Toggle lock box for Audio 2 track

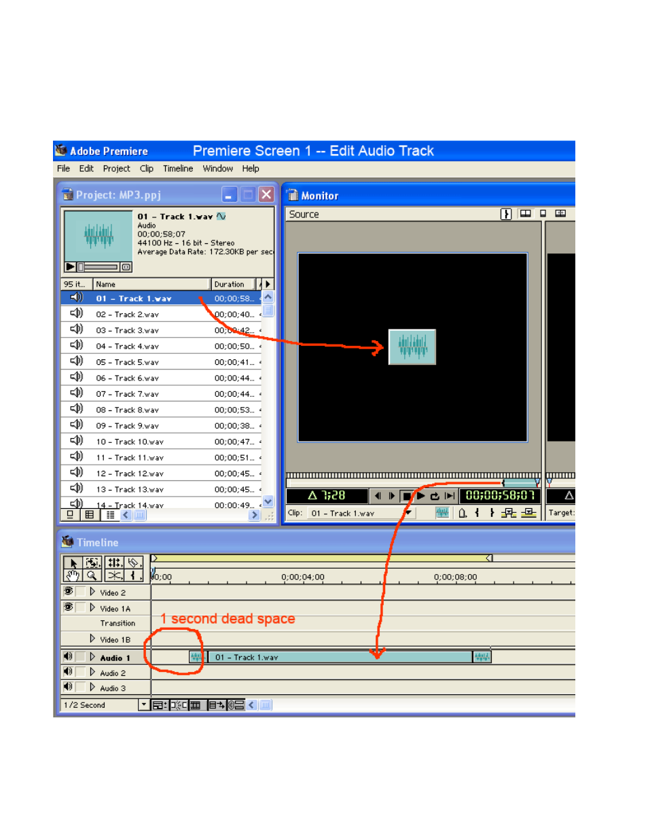tap(80, 671)
